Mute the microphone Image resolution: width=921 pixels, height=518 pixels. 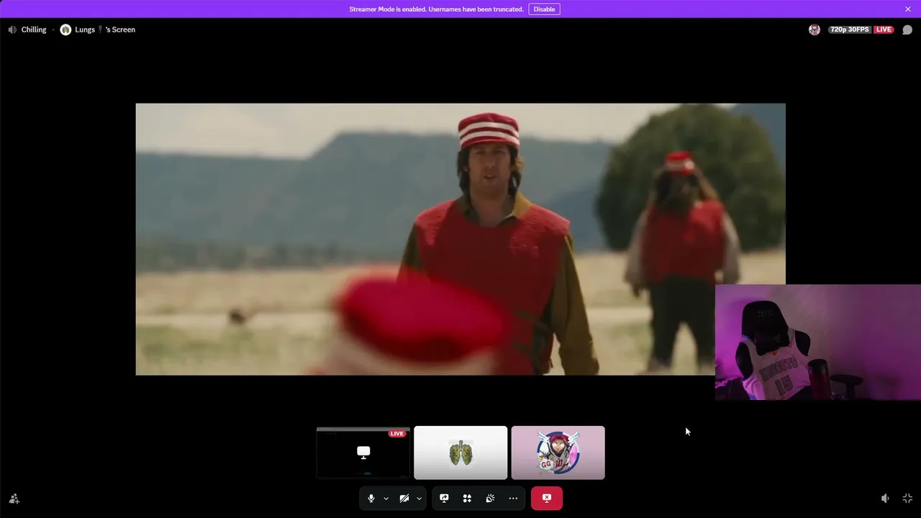click(371, 498)
